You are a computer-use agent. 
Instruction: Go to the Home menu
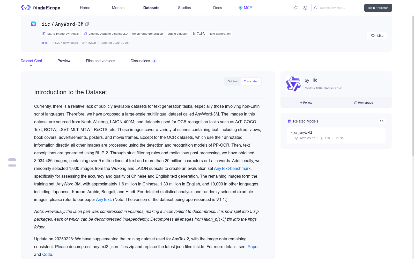tap(85, 8)
